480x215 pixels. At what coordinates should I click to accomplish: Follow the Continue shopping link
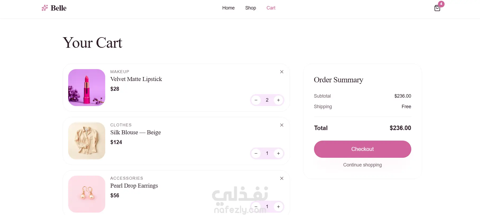click(x=362, y=165)
